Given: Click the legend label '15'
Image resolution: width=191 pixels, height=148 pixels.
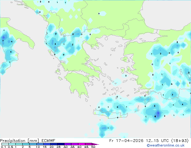Looking at the screenshot, I should [45, 147].
